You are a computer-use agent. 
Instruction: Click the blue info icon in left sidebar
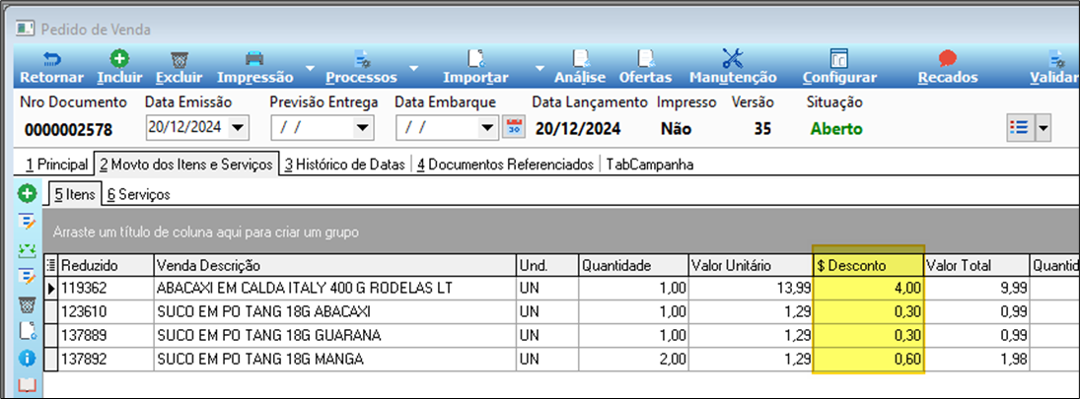[x=27, y=359]
